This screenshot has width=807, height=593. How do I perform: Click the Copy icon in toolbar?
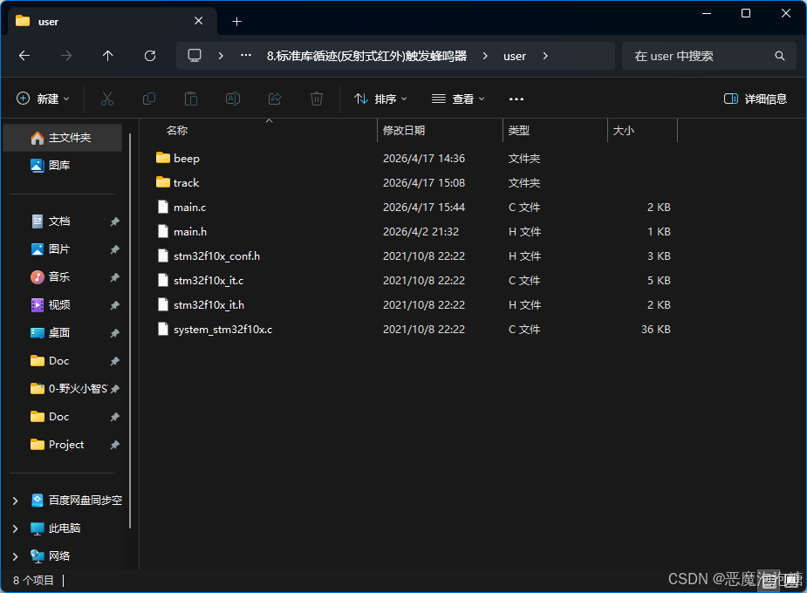148,99
